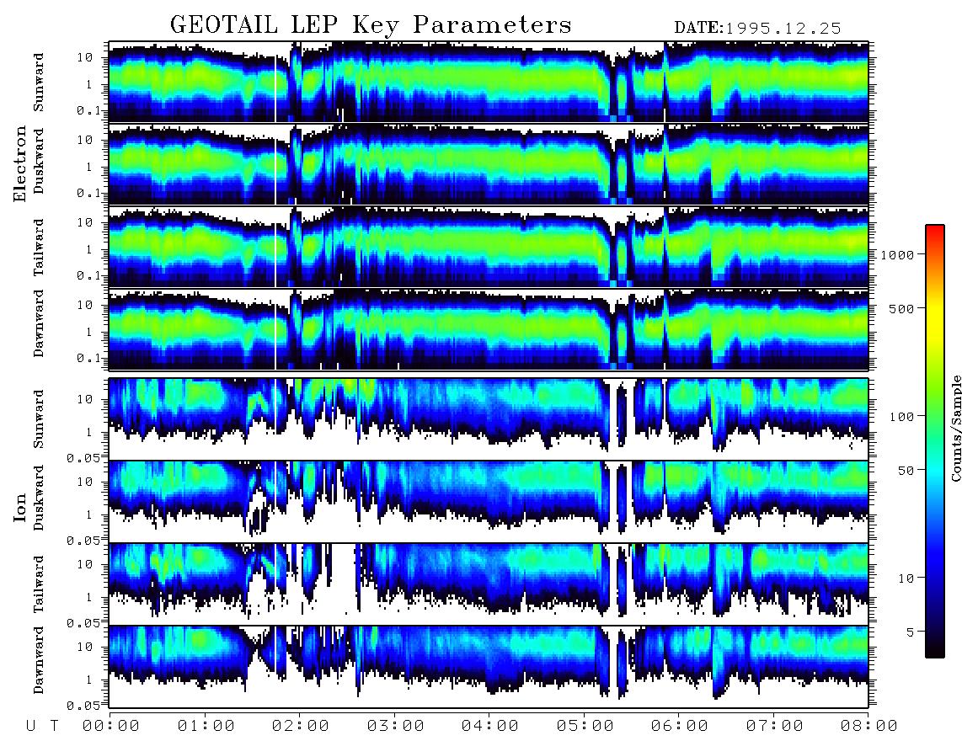This screenshot has width=962, height=741.
Task: Click the Electron Duskward spectrogram panel
Action: click(x=489, y=164)
